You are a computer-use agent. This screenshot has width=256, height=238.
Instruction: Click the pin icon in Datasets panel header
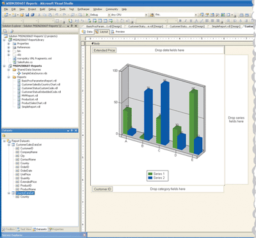(72, 130)
